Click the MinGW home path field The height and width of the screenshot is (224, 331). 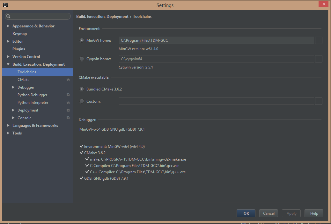pos(217,40)
